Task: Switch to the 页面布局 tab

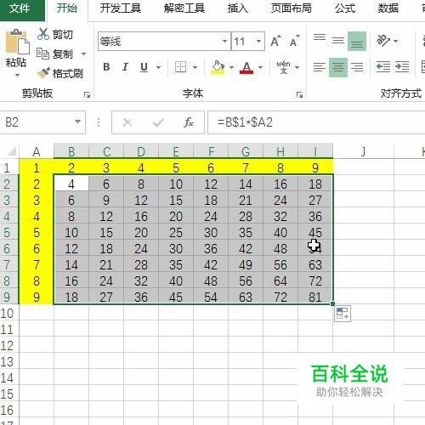Action: (291, 8)
